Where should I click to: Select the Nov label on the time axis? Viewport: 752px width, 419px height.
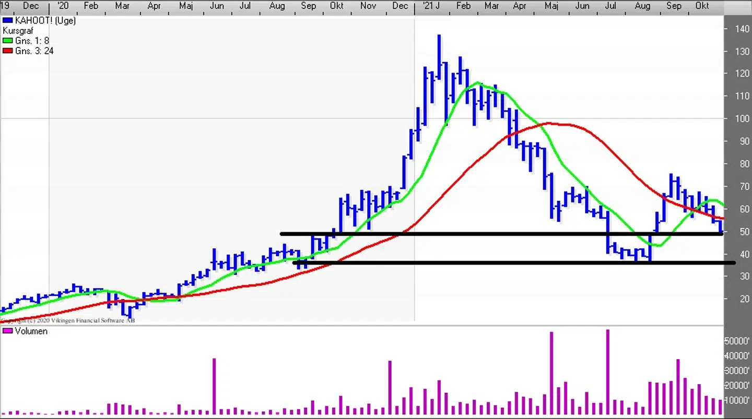(368, 6)
